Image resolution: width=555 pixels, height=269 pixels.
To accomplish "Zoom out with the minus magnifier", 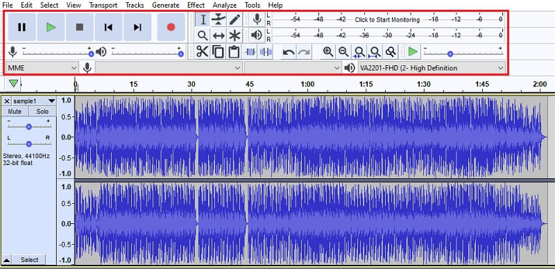I will coord(343,52).
